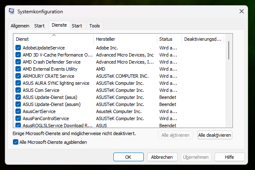This screenshot has height=170, width=255.
Task: Select AsusFanControlService name text
Action: (x=46, y=118)
